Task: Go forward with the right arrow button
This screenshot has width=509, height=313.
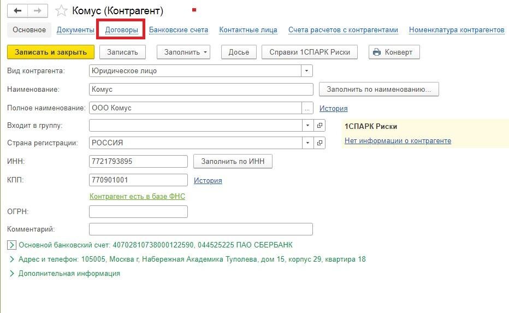Action: coord(38,11)
